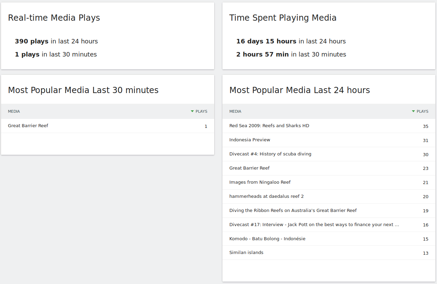Sort by Media column in the Last 24 hours table
Viewport: 437px width, 284px height.
[x=235, y=111]
